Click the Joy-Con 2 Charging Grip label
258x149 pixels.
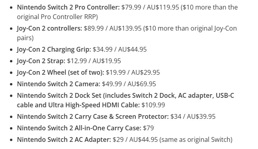[x=54, y=49]
